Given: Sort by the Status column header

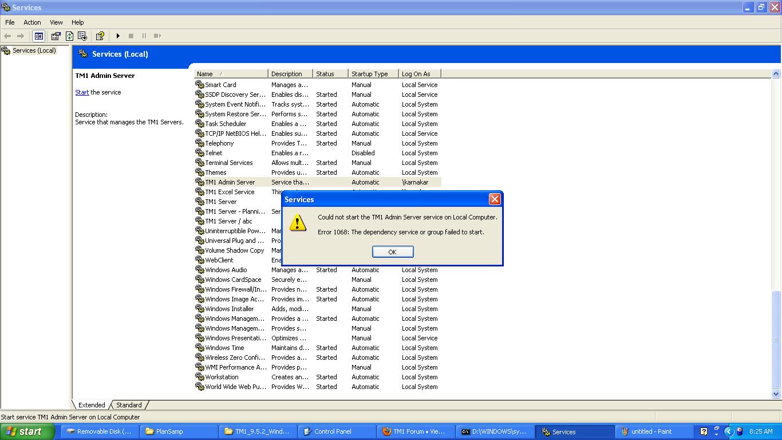Looking at the screenshot, I should click(331, 74).
